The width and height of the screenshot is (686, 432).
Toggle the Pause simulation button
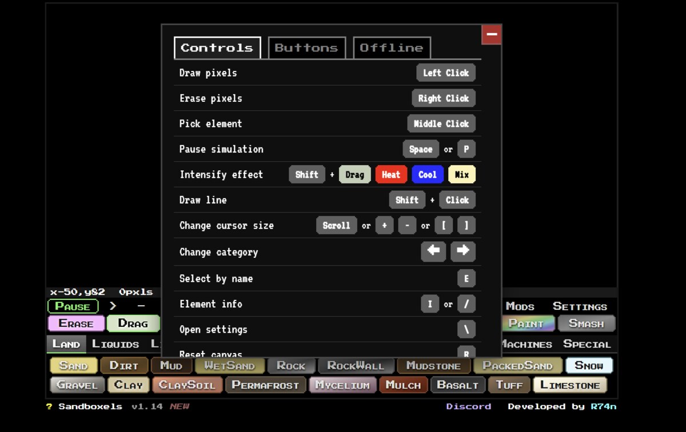[x=73, y=306]
